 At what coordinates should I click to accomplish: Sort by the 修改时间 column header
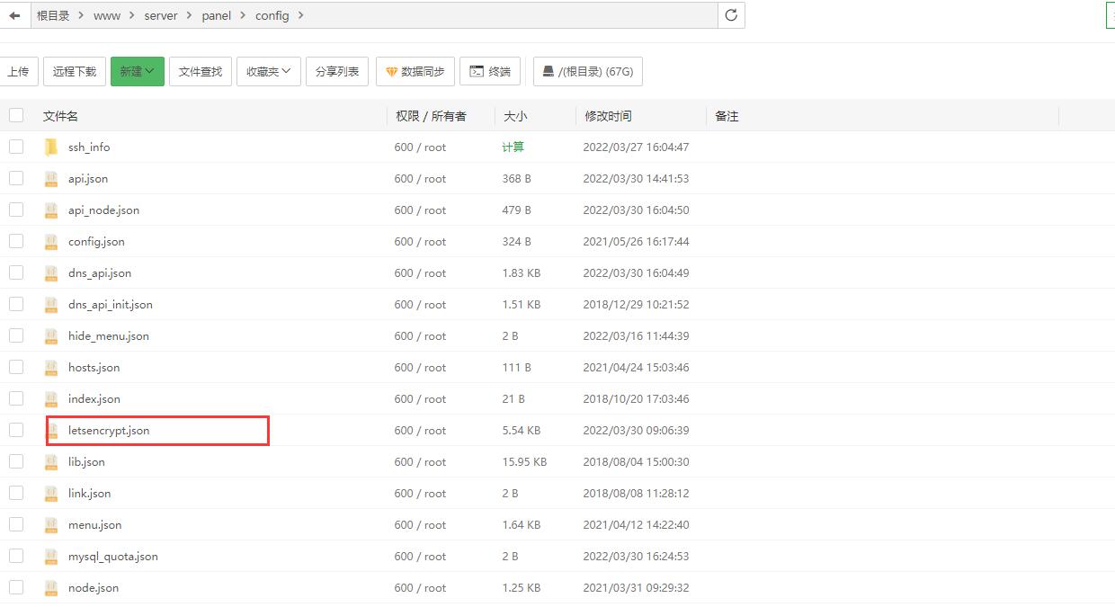608,116
